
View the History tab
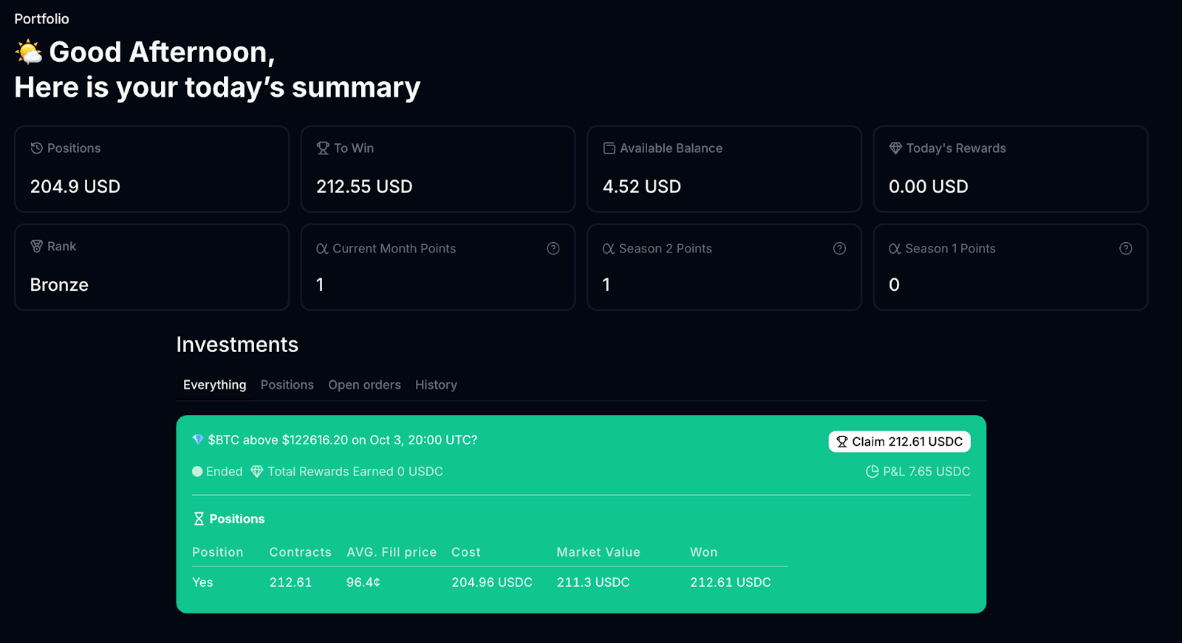pyautogui.click(x=436, y=385)
